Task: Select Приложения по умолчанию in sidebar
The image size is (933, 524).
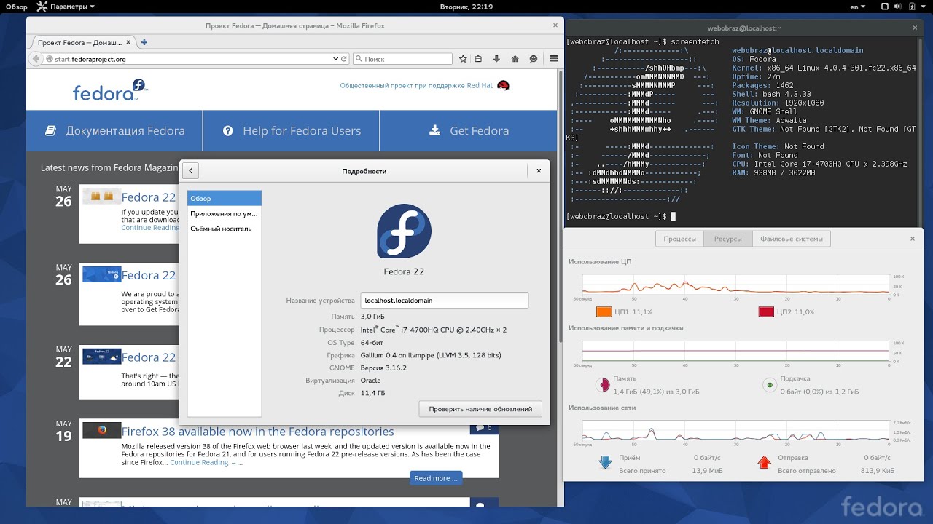Action: (x=225, y=213)
